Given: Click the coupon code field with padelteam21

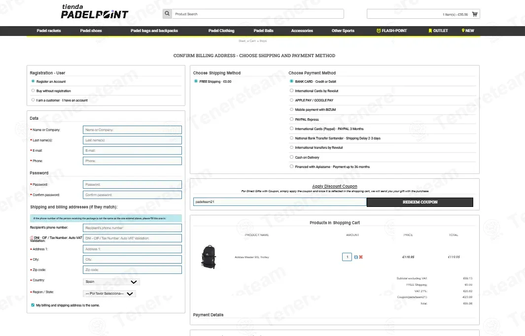Looking at the screenshot, I should coord(280,202).
